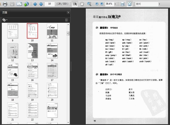Click the save disk icon
The width and height of the screenshot is (170, 125).
pos(12,4)
